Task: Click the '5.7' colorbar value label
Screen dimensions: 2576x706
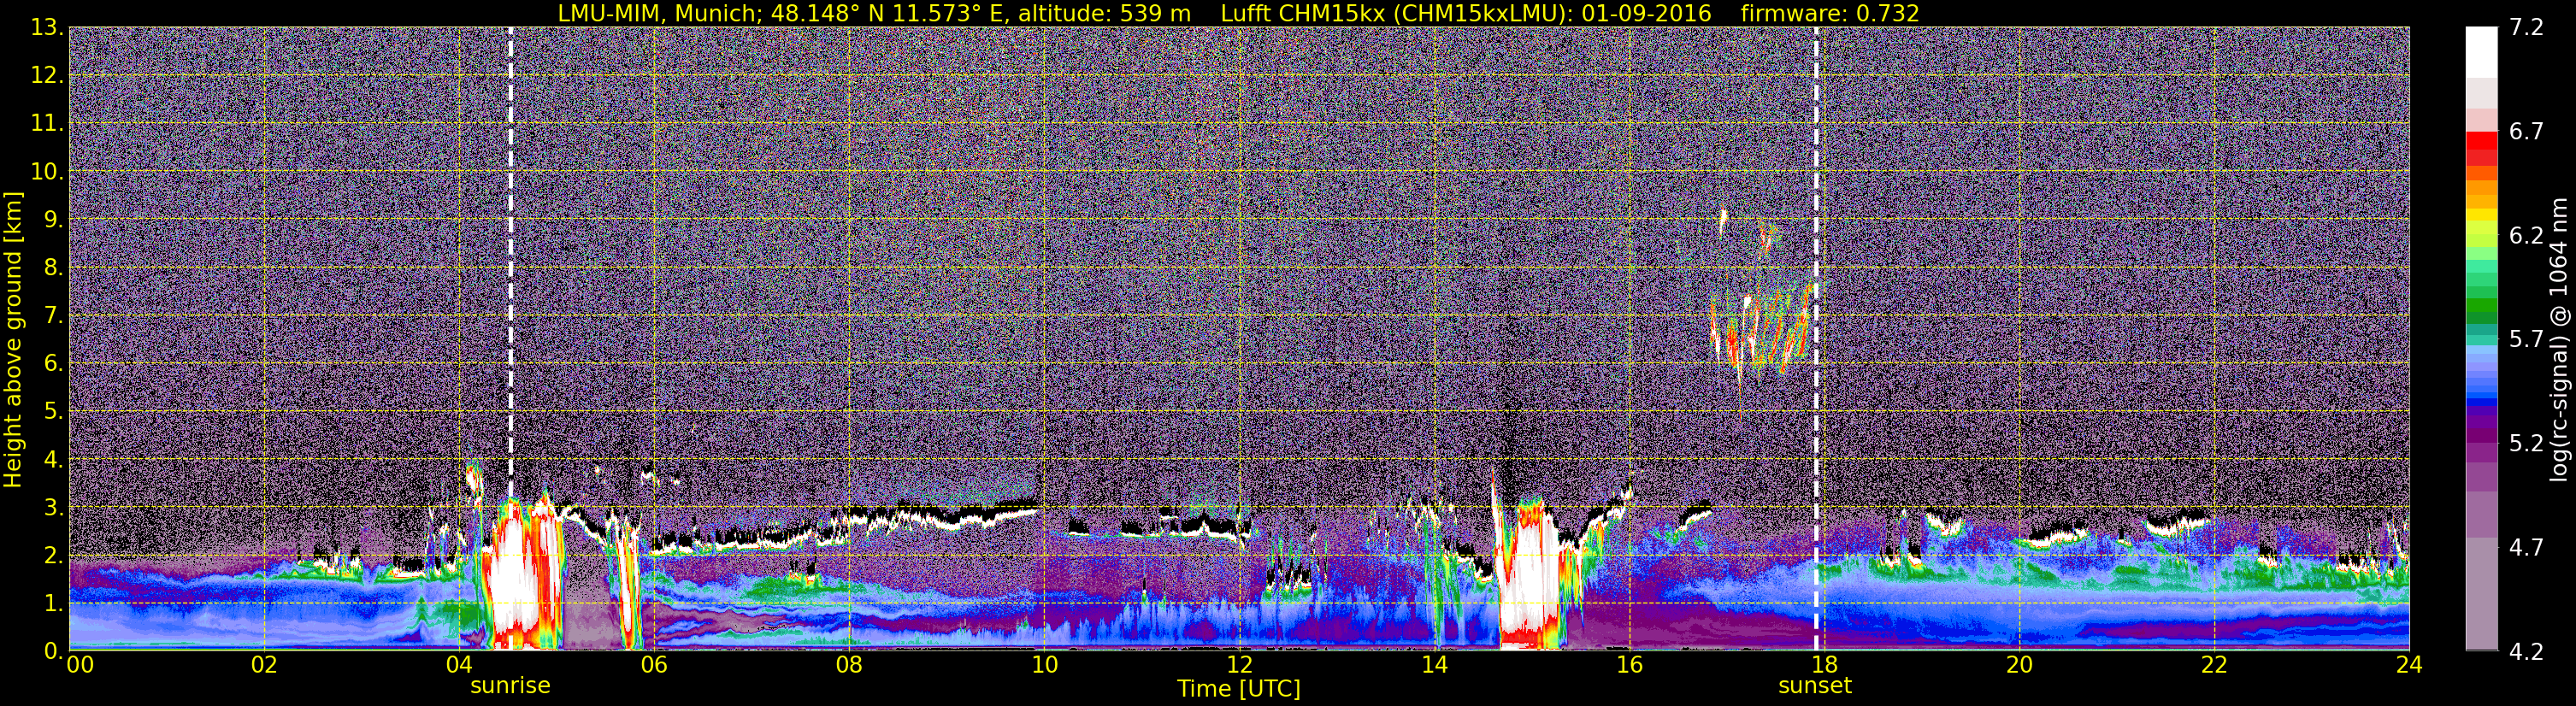Action: tap(2526, 339)
